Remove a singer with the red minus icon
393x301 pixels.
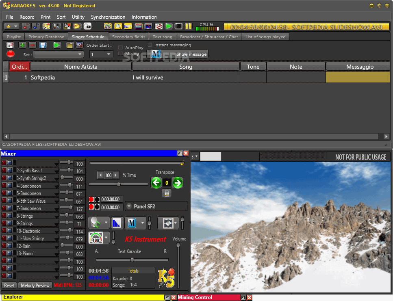[x=33, y=45]
